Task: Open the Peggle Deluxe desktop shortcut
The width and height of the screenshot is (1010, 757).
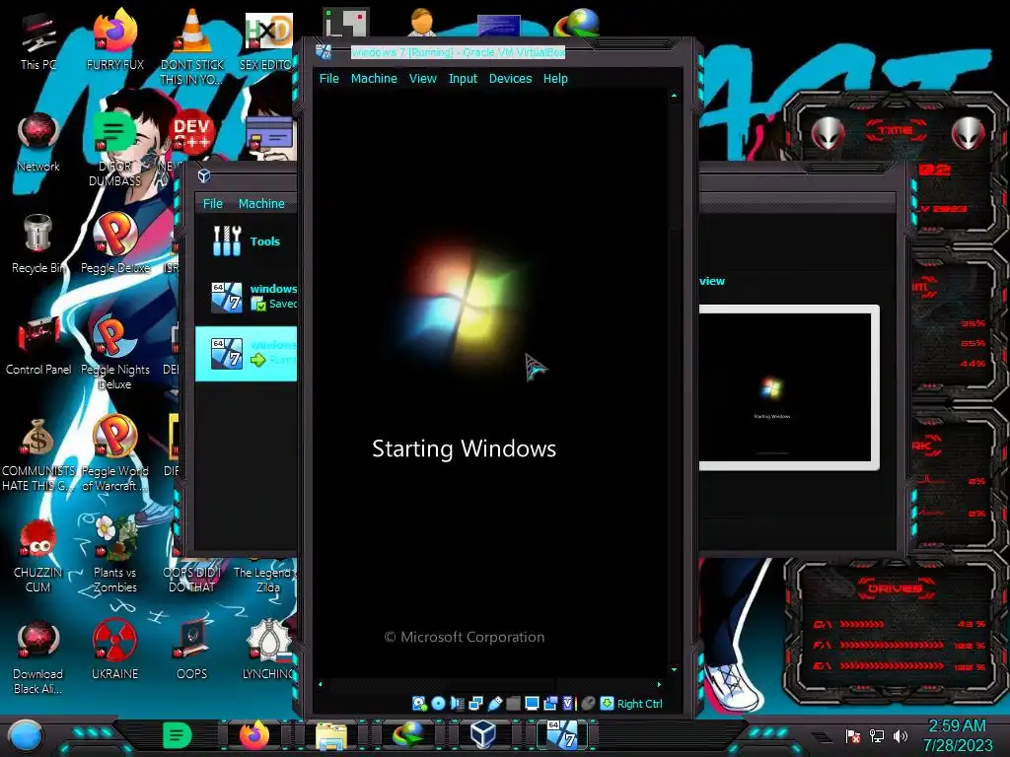Action: [115, 243]
